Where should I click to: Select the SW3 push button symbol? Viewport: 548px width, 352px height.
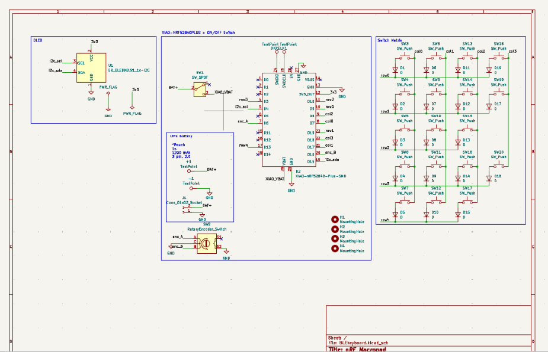coord(405,57)
